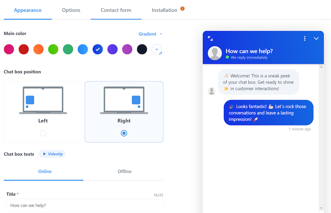Screen dimensions: 331x213
Task: Click the play icon on Videotip
Action: coord(44,154)
